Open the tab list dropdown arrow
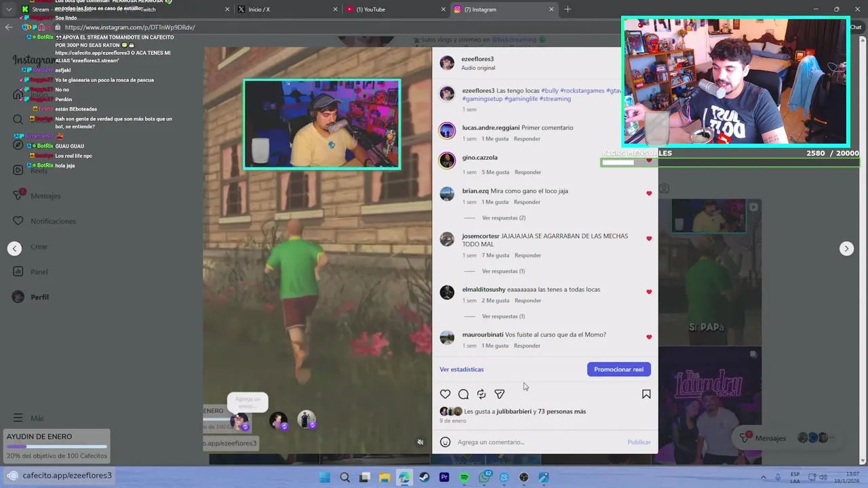 (9, 9)
